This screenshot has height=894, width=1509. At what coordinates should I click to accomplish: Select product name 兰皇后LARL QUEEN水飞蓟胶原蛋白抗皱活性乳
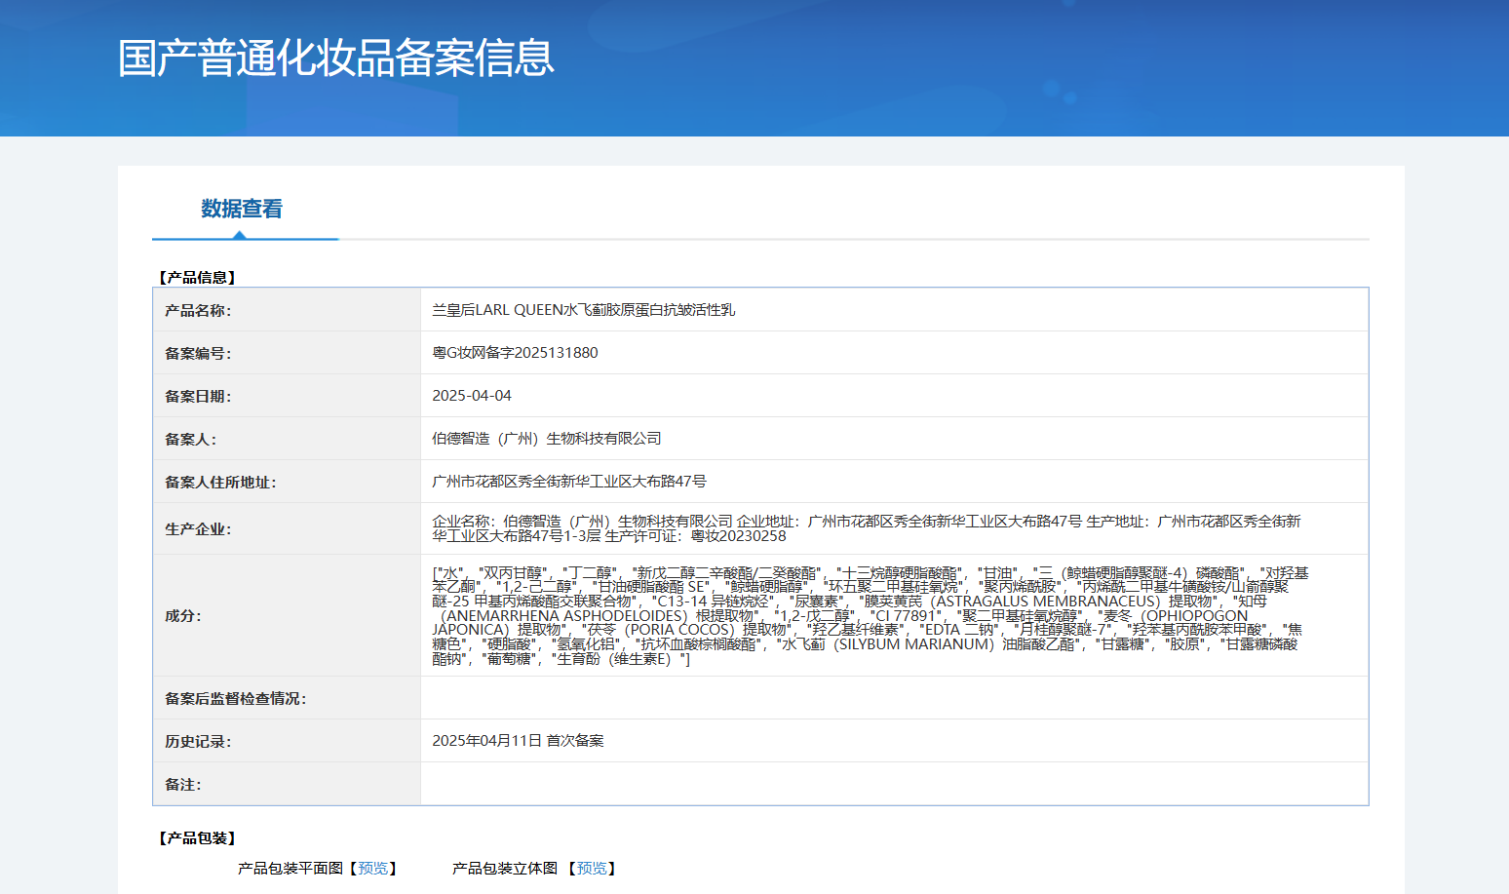click(x=584, y=310)
